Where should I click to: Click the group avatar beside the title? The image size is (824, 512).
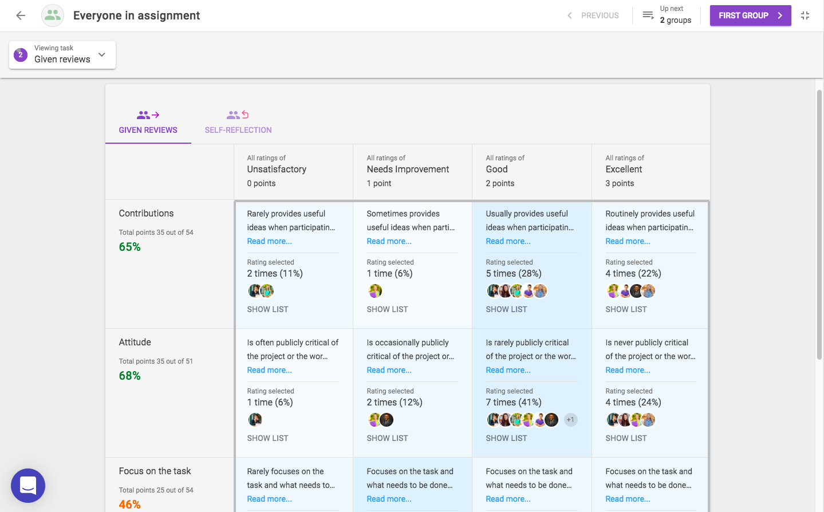52,15
